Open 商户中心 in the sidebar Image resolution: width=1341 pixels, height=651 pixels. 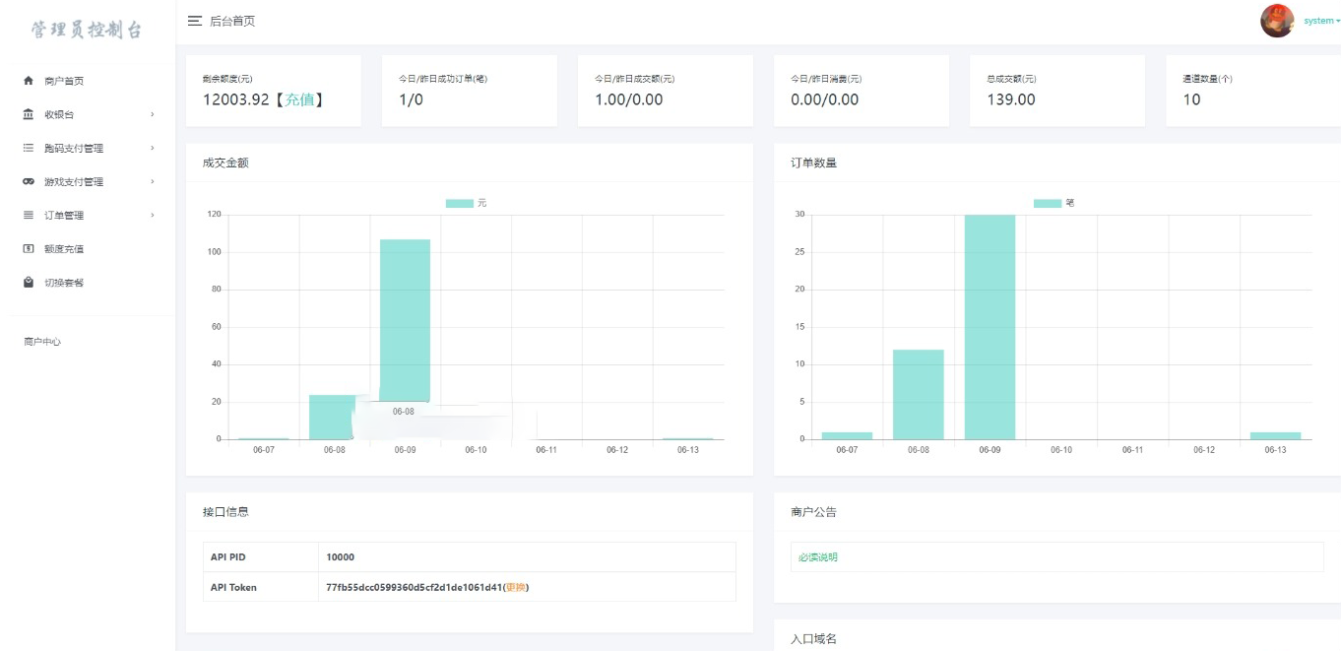(42, 342)
